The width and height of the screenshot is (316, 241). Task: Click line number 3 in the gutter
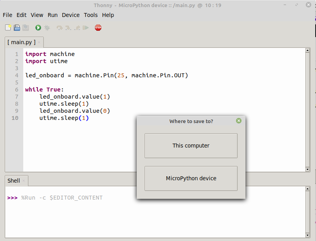17,68
